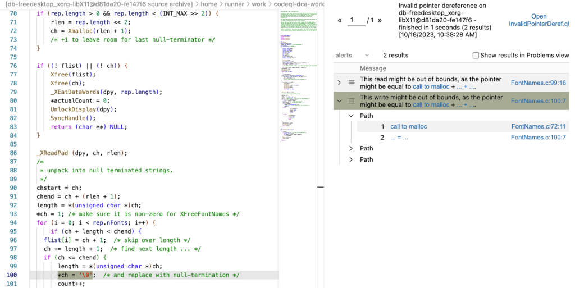Collapse the write out-of-bounds alert row

tap(339, 101)
